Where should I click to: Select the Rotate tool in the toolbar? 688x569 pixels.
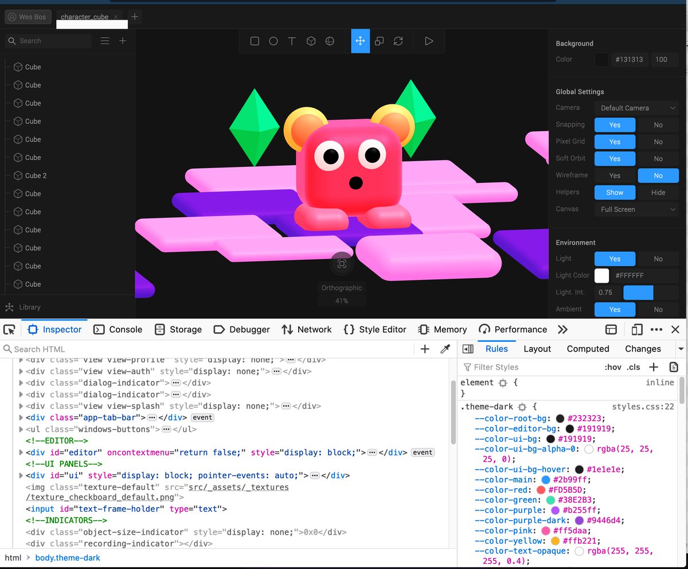click(398, 41)
